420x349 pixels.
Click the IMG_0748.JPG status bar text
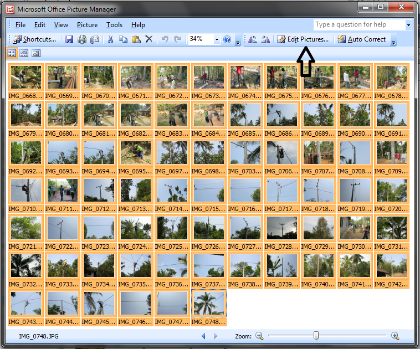tap(39, 336)
